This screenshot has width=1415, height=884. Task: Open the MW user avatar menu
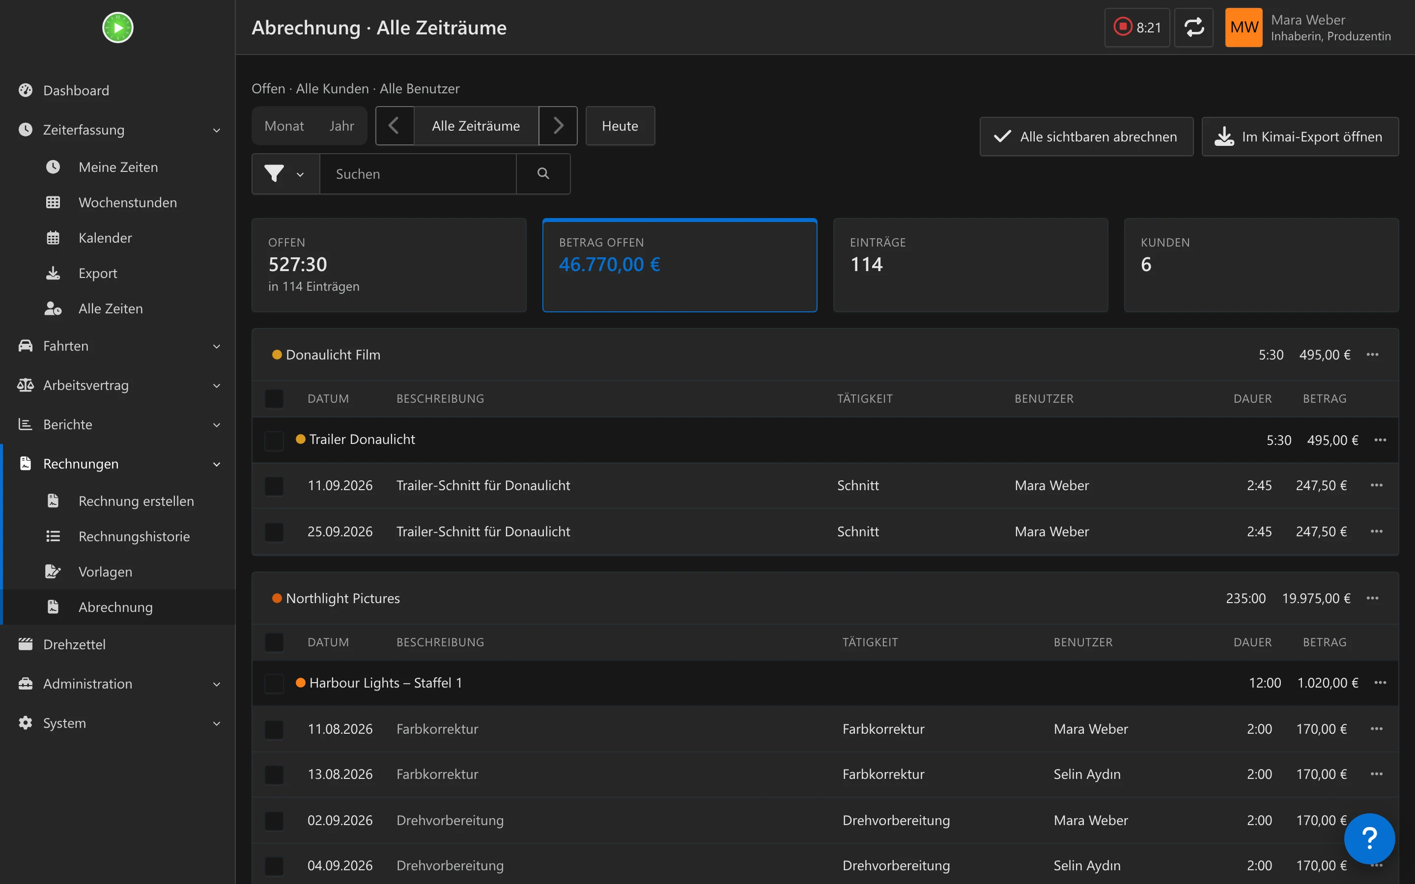click(1244, 28)
